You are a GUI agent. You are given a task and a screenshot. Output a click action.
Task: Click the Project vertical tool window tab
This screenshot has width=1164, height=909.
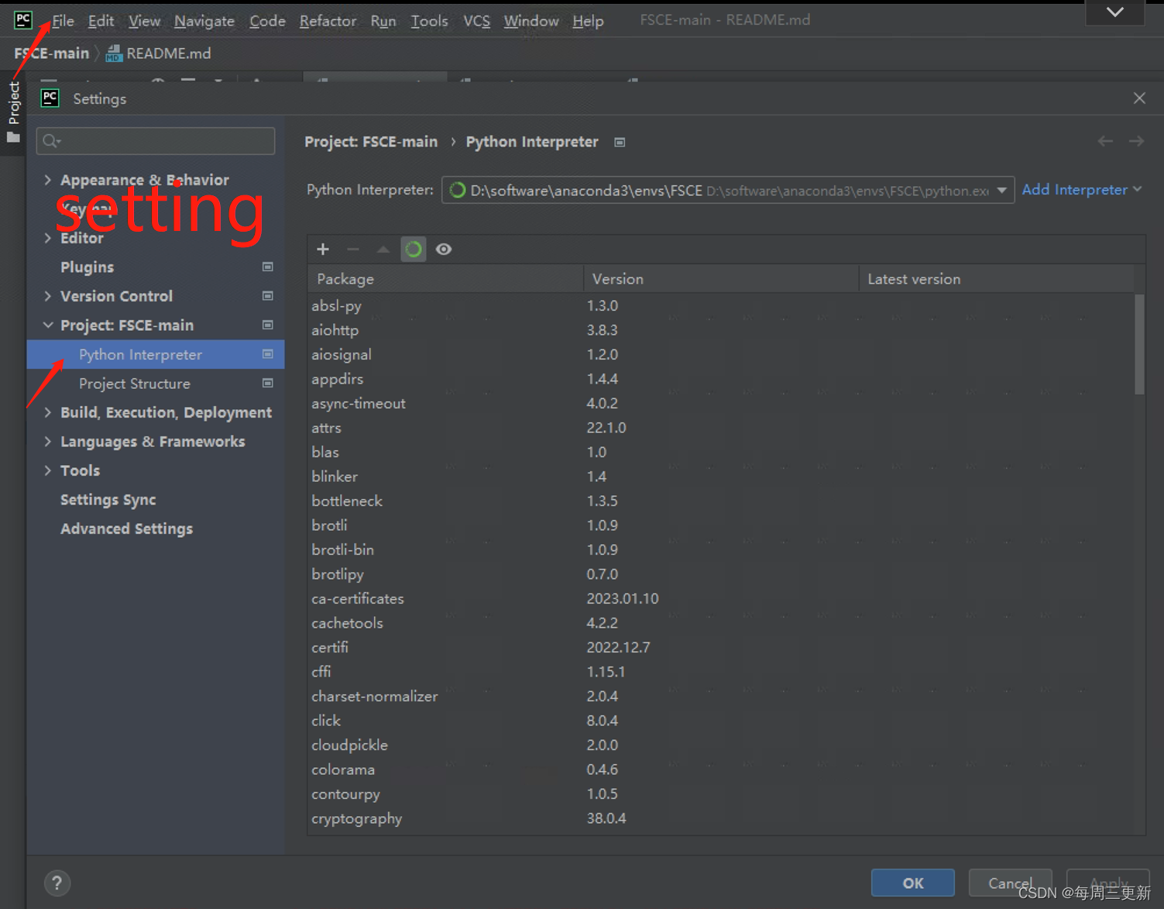[13, 112]
